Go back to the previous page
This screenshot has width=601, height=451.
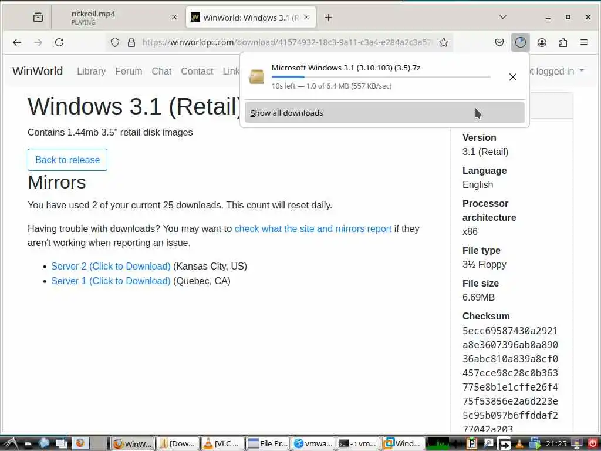[x=17, y=42]
